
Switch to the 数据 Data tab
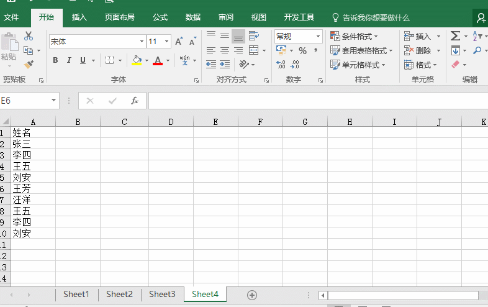(x=193, y=17)
